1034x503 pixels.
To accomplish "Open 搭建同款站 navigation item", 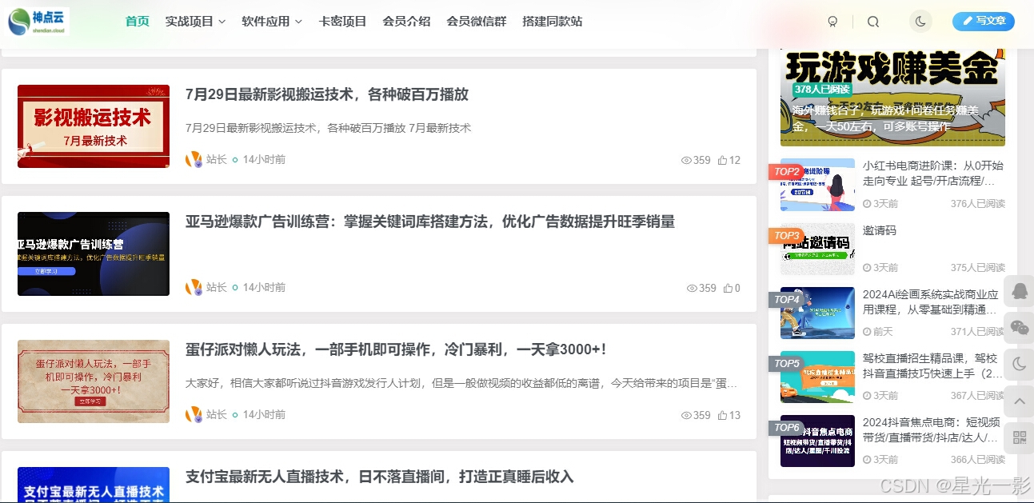I will click(x=553, y=22).
